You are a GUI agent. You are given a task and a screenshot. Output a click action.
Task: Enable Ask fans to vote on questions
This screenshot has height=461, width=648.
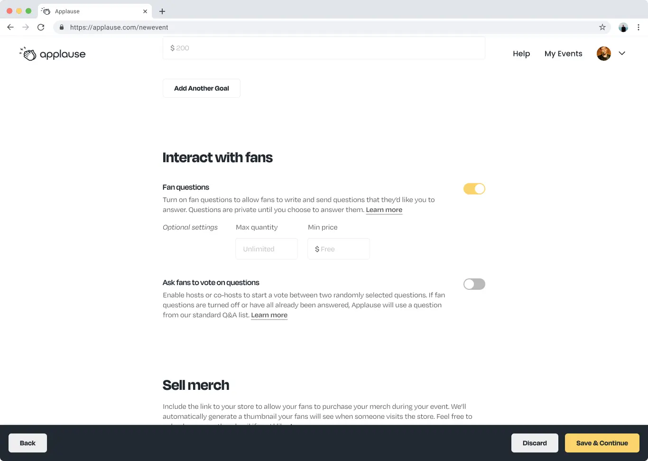[474, 284]
